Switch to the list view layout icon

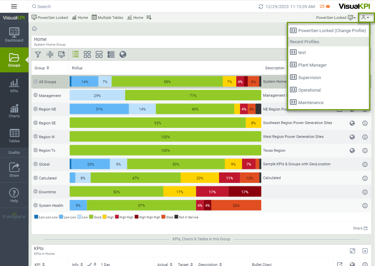pyautogui.click(x=76, y=54)
